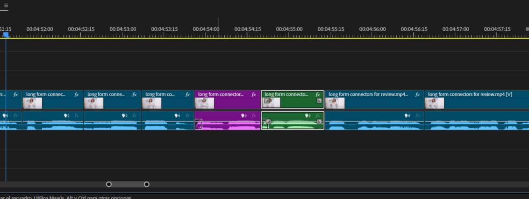Move playhead to 00:04:52:15 on ruler
Viewport: 529px width, 199px height.
[x=81, y=29]
